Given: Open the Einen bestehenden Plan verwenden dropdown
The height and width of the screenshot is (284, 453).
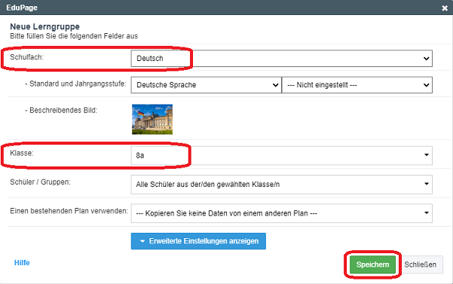Looking at the screenshot, I should [281, 213].
